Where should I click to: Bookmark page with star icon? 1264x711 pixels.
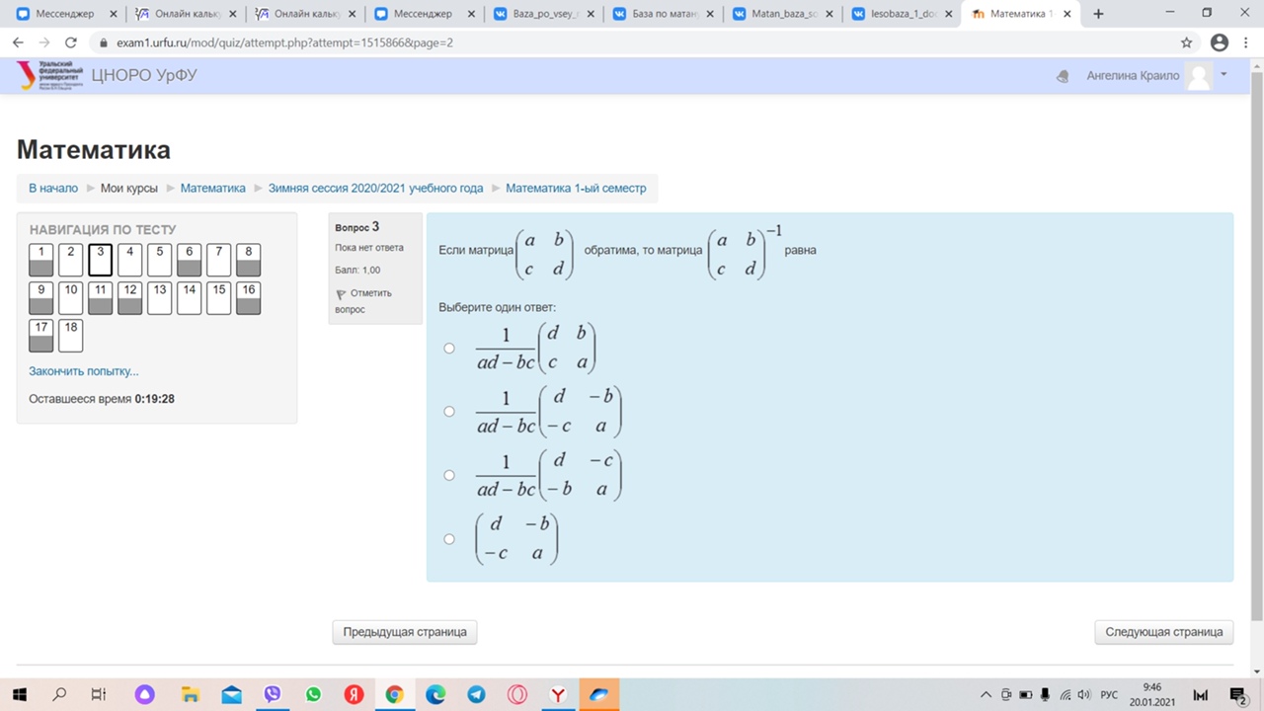(x=1187, y=42)
